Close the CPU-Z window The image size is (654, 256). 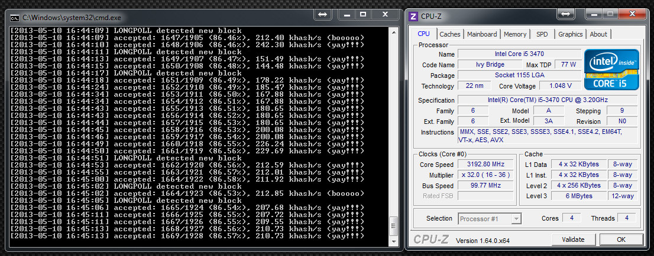[632, 14]
